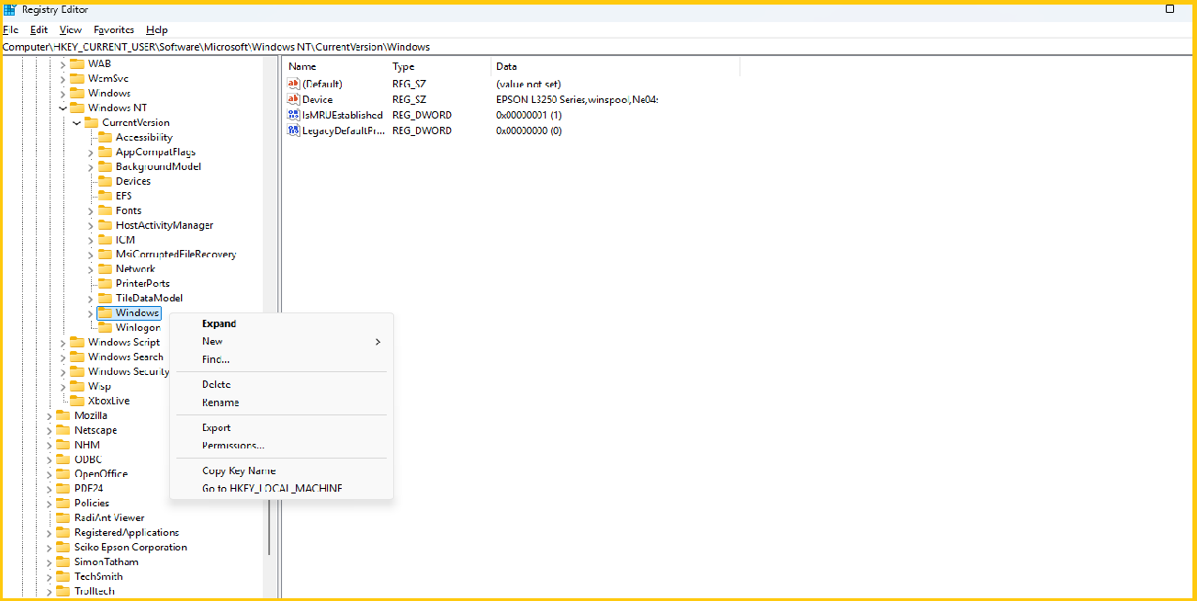Collapse the CurrentVersion tree node
The image size is (1197, 601).
(x=77, y=122)
